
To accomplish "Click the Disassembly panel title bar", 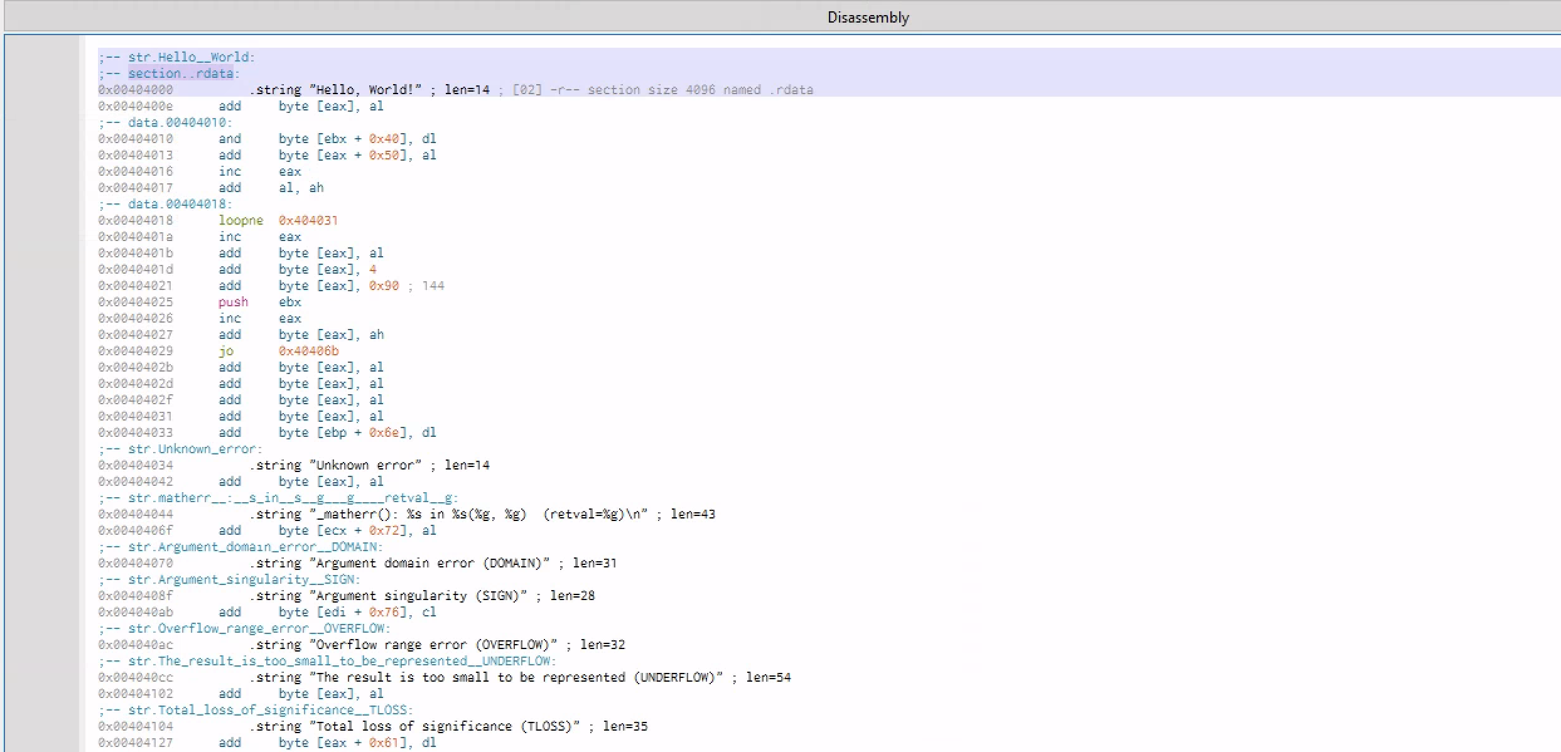I will click(868, 17).
